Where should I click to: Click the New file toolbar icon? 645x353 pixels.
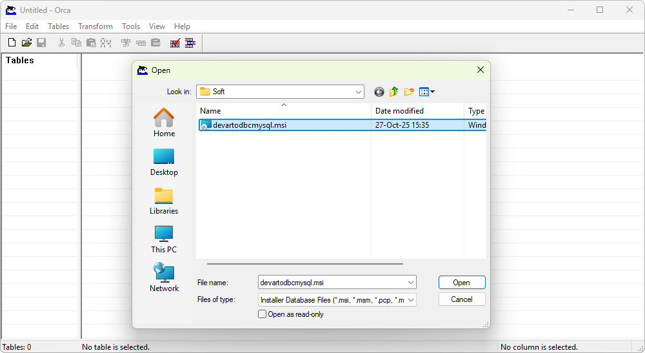pyautogui.click(x=12, y=43)
